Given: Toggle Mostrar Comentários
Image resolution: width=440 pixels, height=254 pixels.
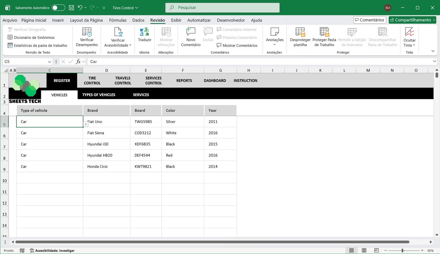Looking at the screenshot, I should [x=237, y=45].
